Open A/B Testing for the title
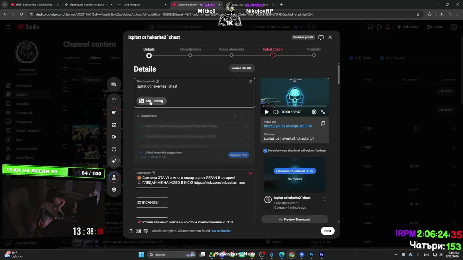The height and width of the screenshot is (260, 463). (x=151, y=101)
